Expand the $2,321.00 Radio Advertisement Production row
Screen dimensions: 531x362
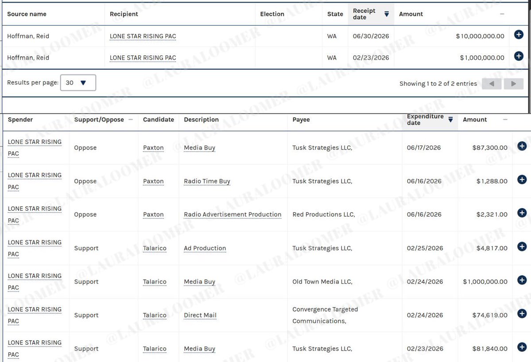(522, 213)
